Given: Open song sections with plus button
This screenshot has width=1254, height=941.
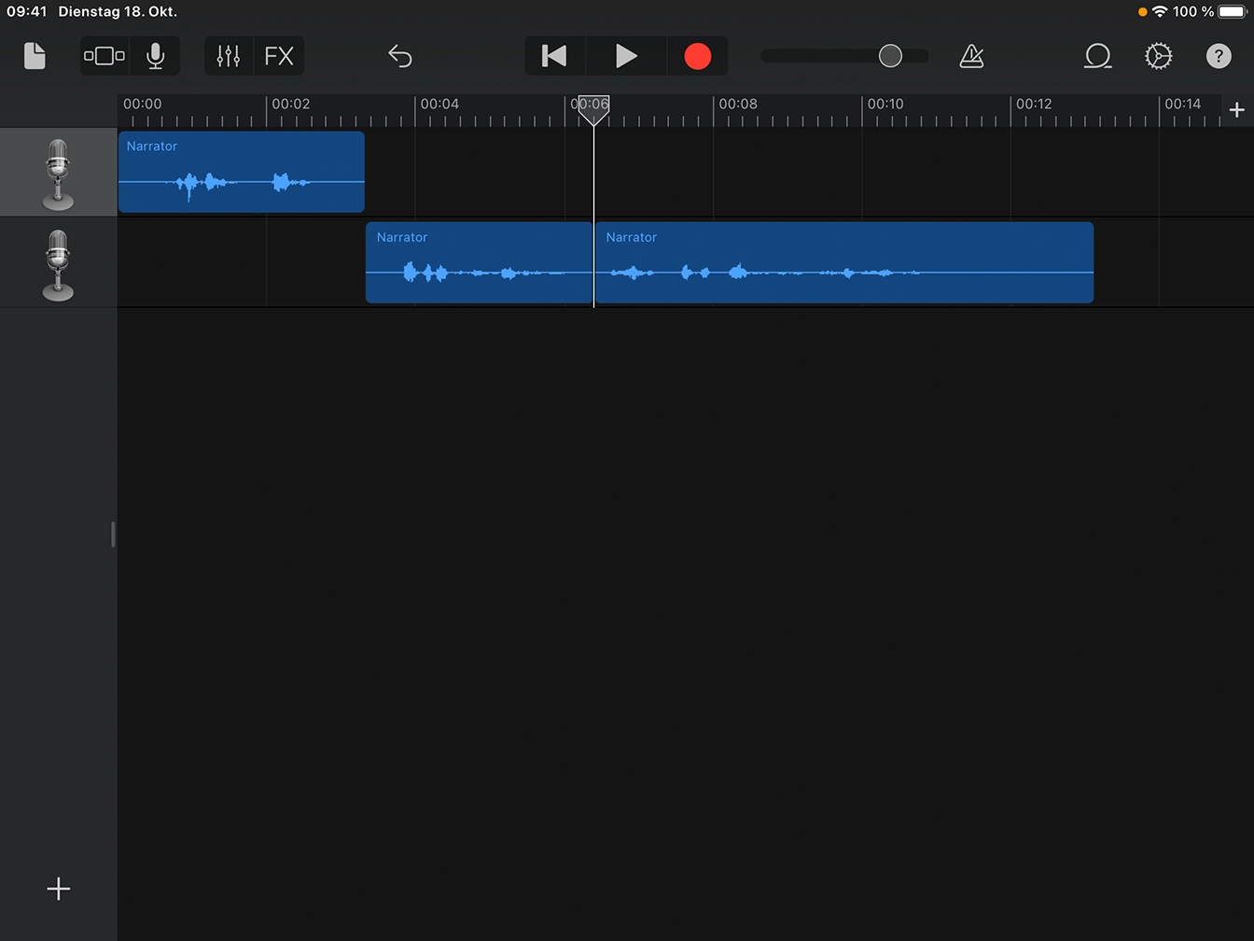Looking at the screenshot, I should 1237,110.
